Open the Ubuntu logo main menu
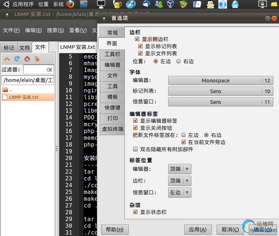 pyautogui.click(x=6, y=4)
